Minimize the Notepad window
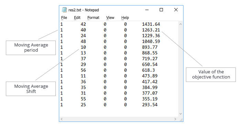Image resolution: width=241 pixels, height=126 pixels. click(147, 10)
